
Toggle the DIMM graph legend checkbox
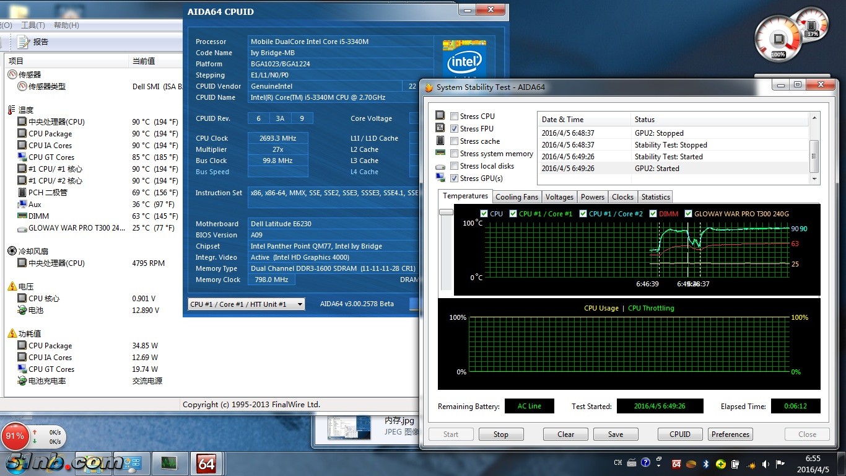(x=653, y=214)
